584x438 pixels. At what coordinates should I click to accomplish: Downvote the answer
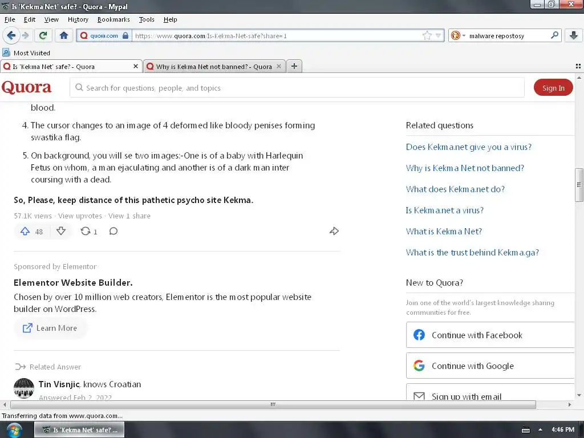pos(61,232)
